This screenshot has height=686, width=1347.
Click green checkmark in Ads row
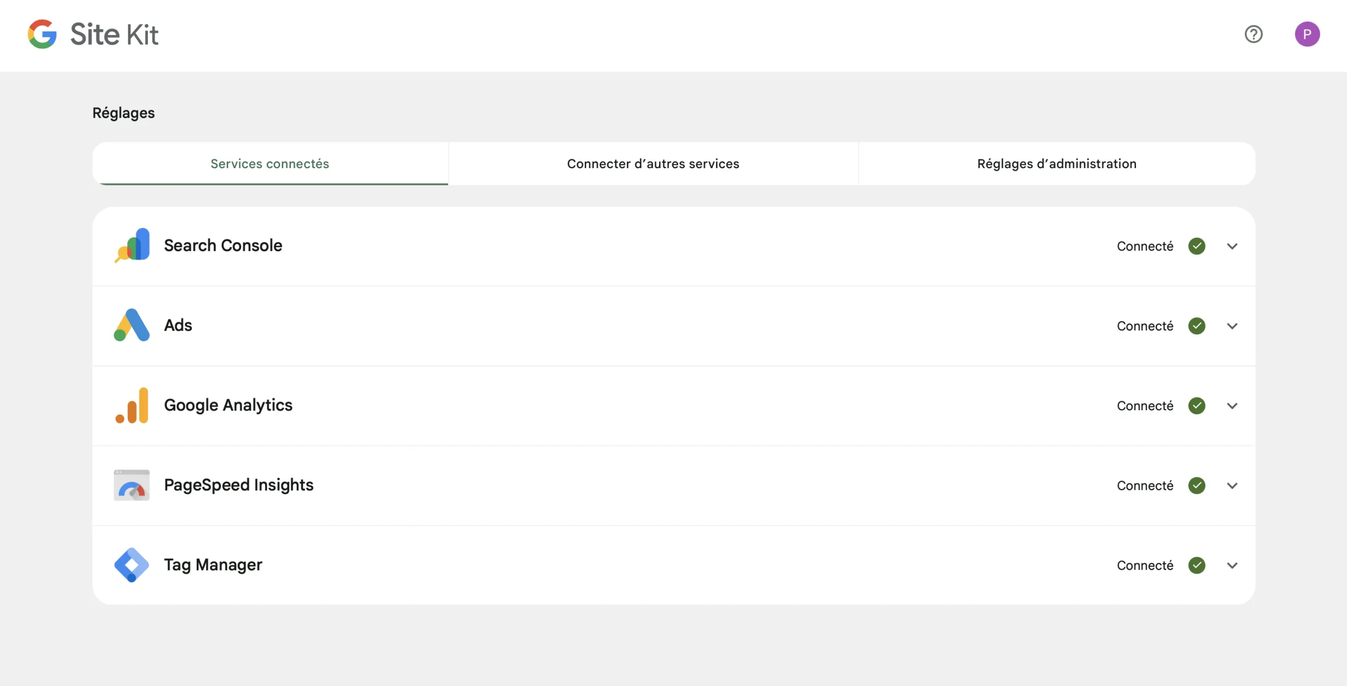tap(1197, 326)
